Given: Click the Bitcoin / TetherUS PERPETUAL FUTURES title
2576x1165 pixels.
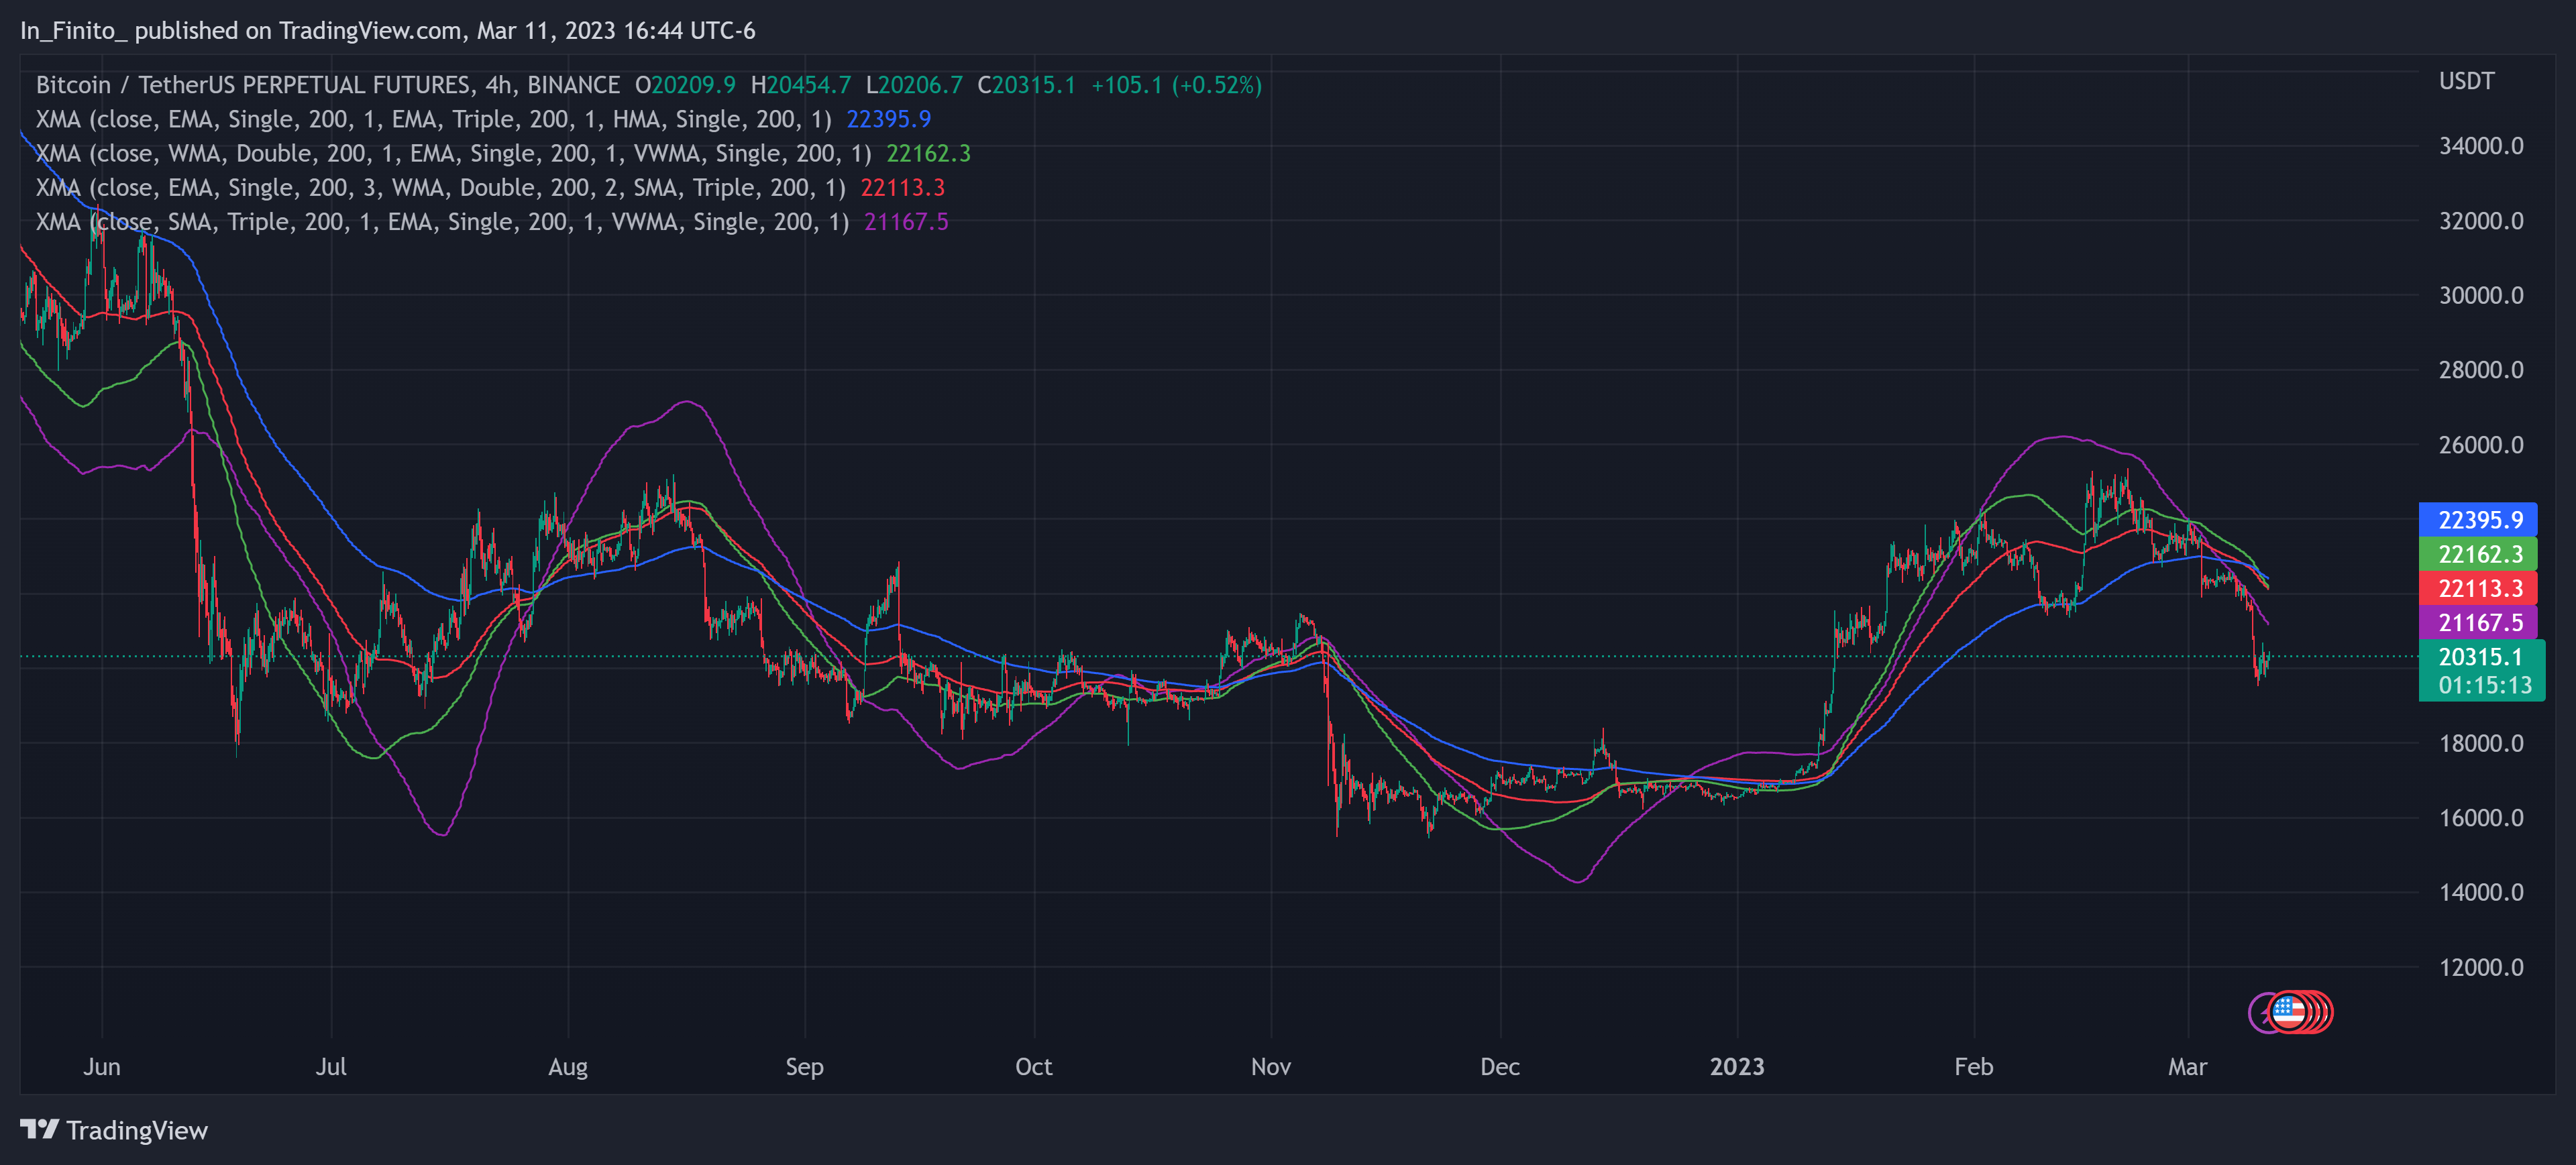Looking at the screenshot, I should 328,85.
